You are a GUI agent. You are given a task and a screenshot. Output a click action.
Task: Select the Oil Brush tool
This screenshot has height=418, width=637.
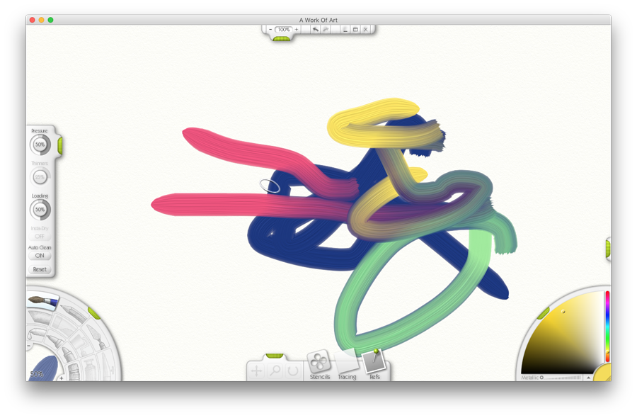[x=43, y=301]
